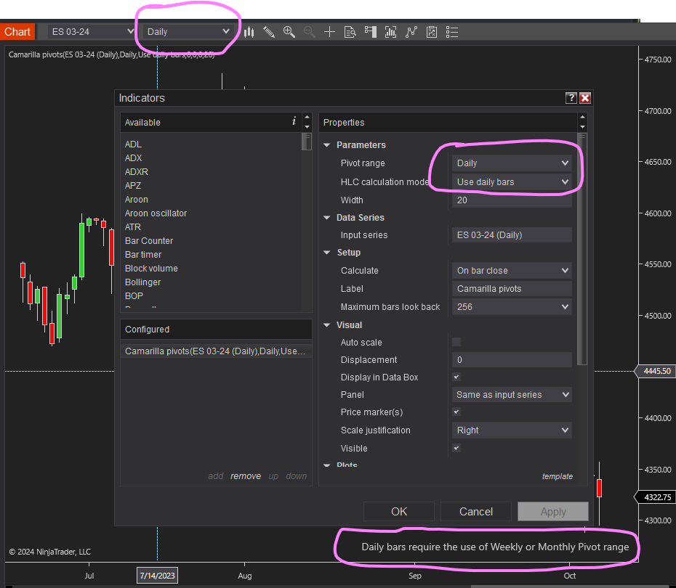676x588 pixels.
Task: Click Available panel header down arrow
Action: [x=307, y=127]
